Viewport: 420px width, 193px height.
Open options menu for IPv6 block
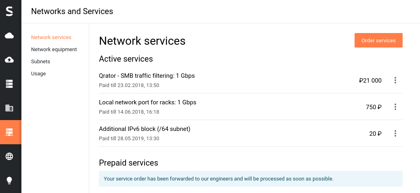click(395, 133)
